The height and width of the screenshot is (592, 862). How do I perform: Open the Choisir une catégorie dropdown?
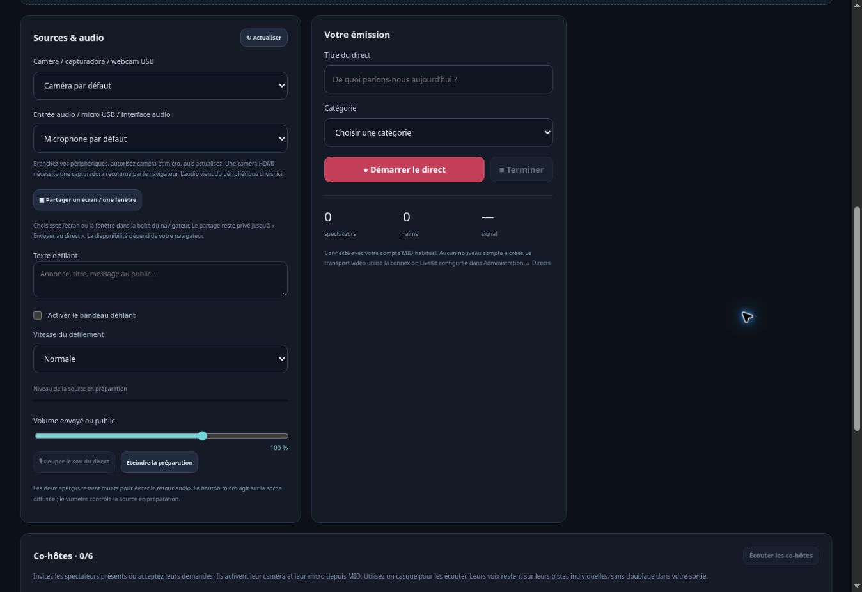click(x=439, y=132)
